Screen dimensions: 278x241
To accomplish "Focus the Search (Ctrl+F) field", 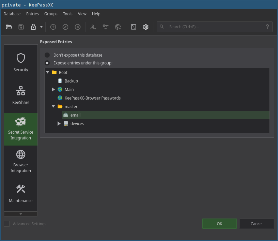I will pos(215,27).
